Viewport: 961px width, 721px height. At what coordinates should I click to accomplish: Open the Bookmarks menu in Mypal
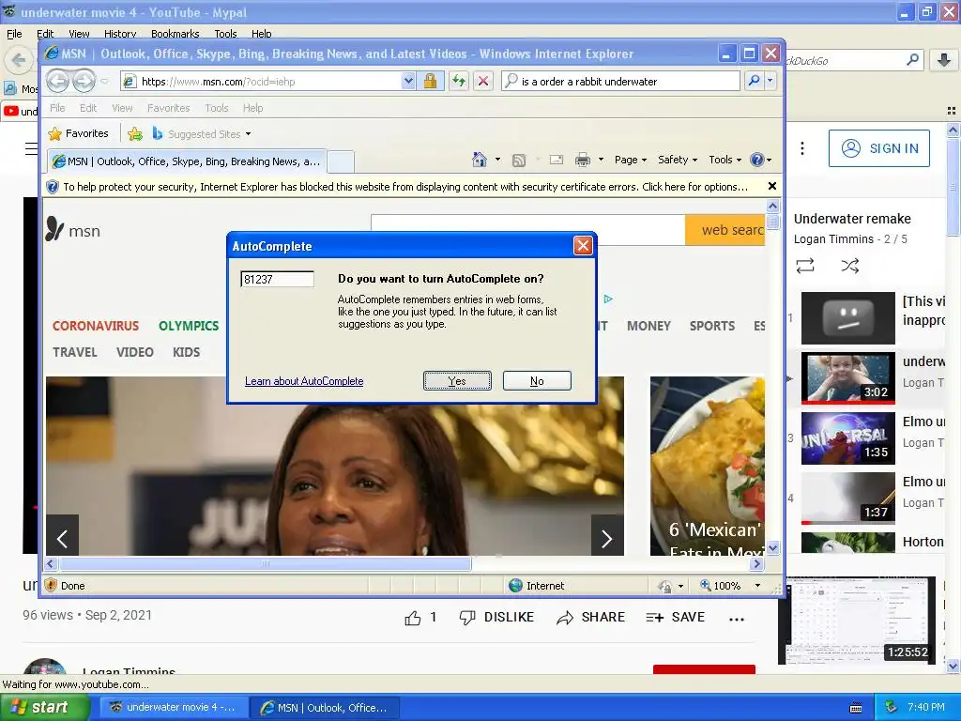pos(175,34)
